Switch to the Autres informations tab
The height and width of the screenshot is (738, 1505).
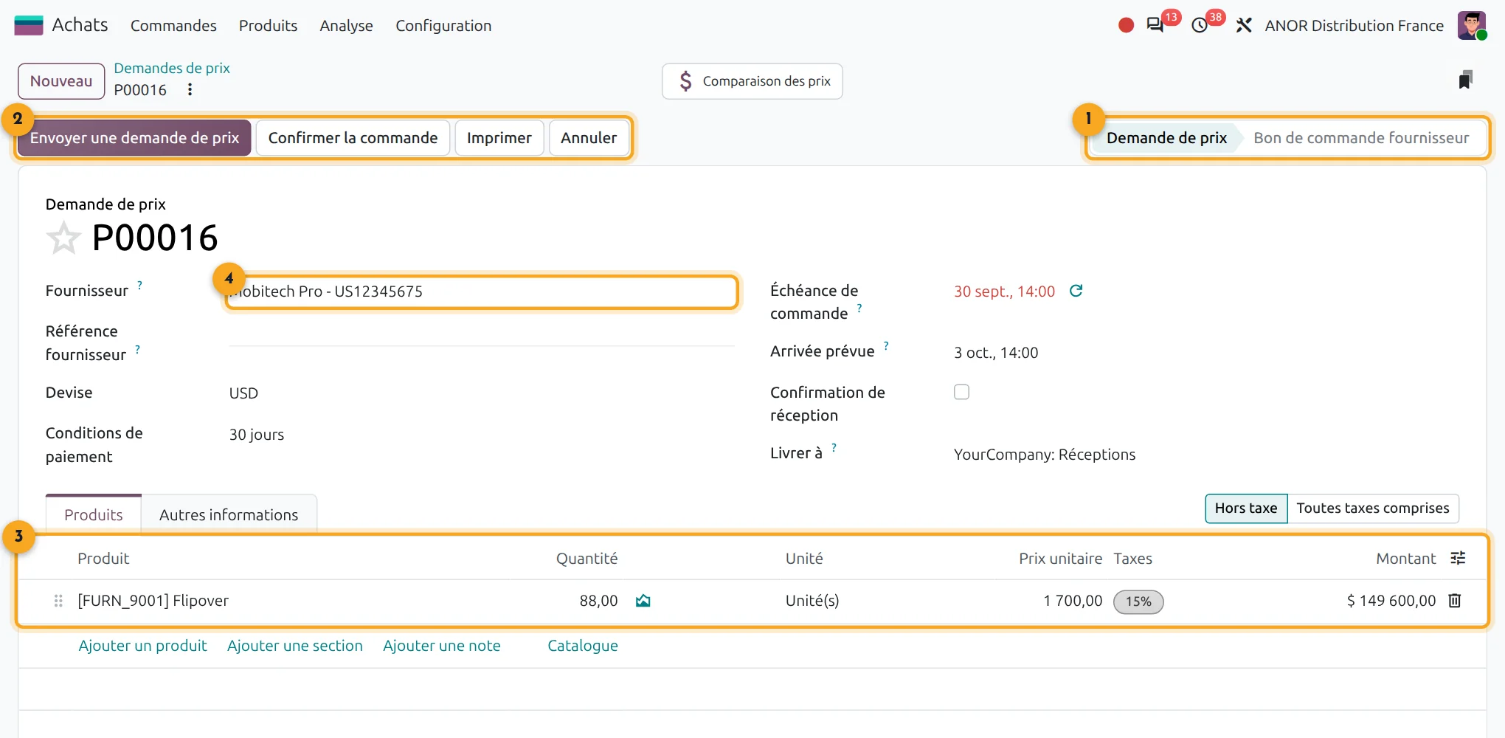coord(229,514)
